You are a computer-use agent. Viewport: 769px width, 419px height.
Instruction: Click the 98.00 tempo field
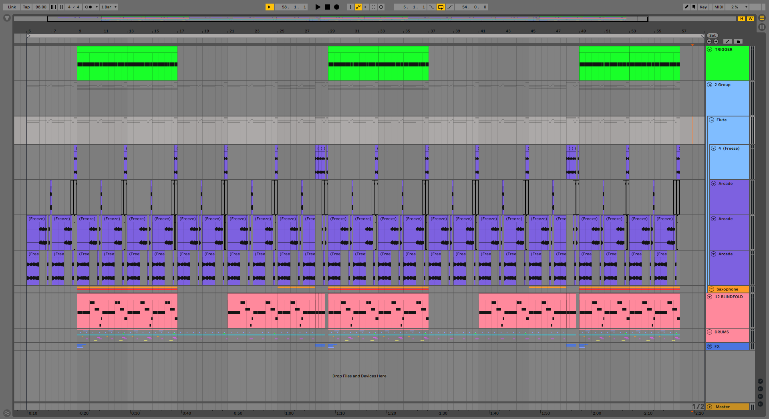pos(41,7)
